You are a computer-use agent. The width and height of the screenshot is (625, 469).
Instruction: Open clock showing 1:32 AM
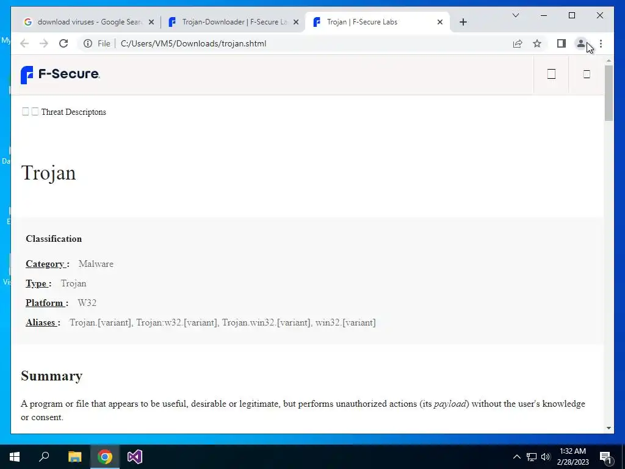(x=573, y=457)
